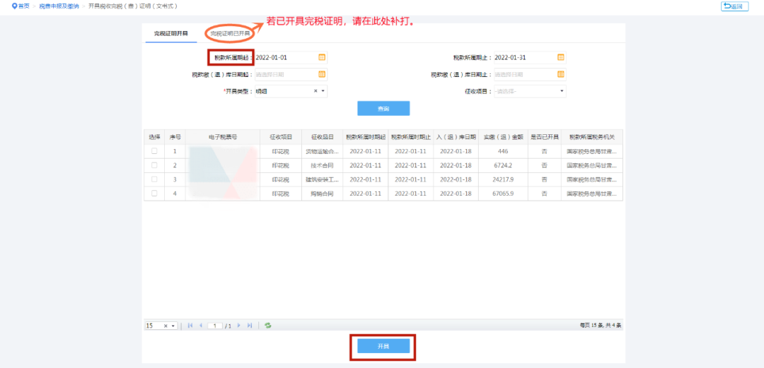Switch to 完税证明已开具 tab
The width and height of the screenshot is (764, 368).
pyautogui.click(x=230, y=34)
